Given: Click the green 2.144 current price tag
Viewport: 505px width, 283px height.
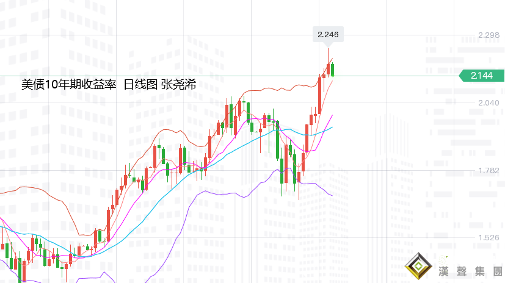Looking at the screenshot, I should click(x=481, y=76).
